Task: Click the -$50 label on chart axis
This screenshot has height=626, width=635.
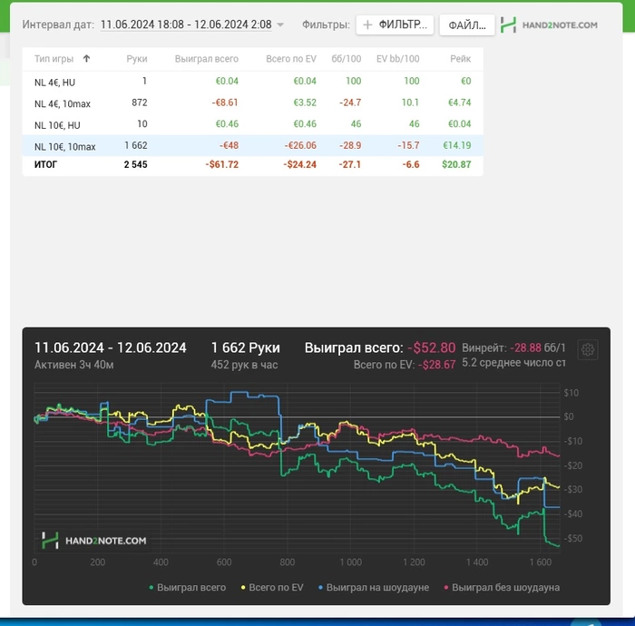Action: tap(573, 539)
